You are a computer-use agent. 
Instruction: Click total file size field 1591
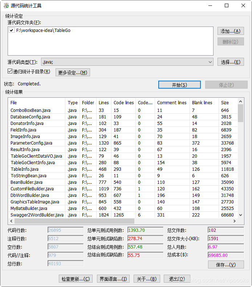pos(226,238)
